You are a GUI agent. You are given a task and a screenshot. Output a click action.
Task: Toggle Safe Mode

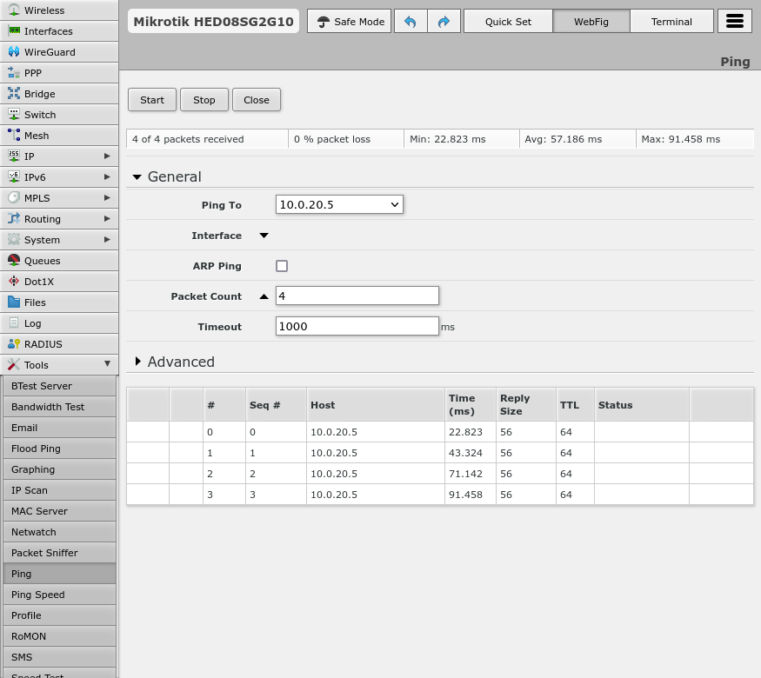point(350,22)
